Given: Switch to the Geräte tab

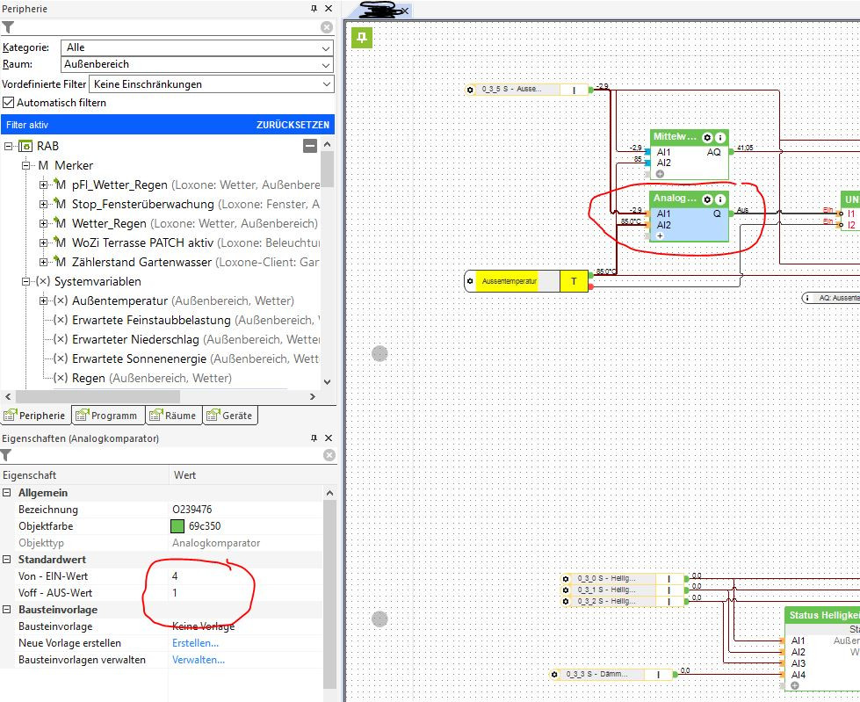Looking at the screenshot, I should point(228,416).
